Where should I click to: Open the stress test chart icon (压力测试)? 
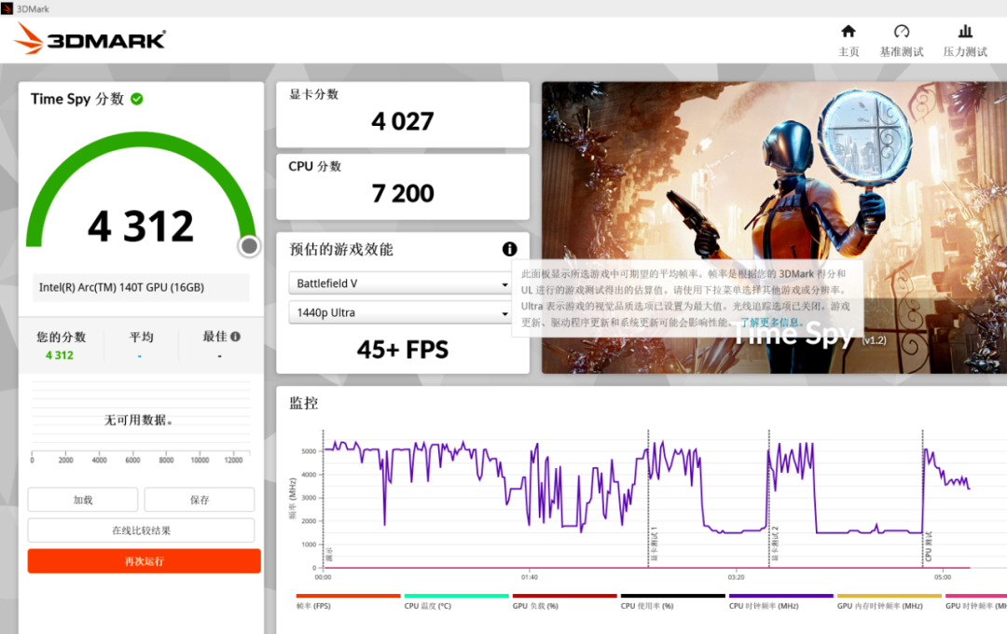[x=965, y=31]
